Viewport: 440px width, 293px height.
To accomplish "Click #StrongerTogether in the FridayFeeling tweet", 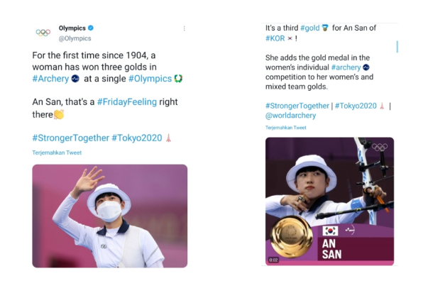I will (70, 138).
